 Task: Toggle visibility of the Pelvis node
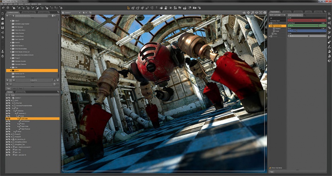pyautogui.click(x=7, y=132)
